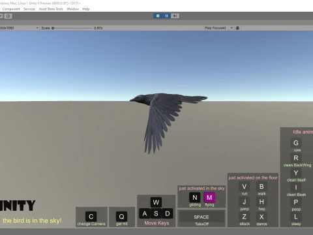Click the C change Camera key
The height and width of the screenshot is (235, 313).
coord(91,217)
